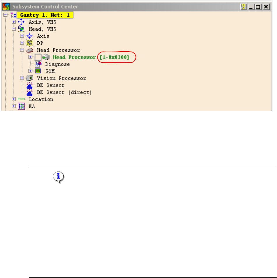Screen dimensions: 277x278
Task: Click the help question mark title button
Action: tap(243, 7)
